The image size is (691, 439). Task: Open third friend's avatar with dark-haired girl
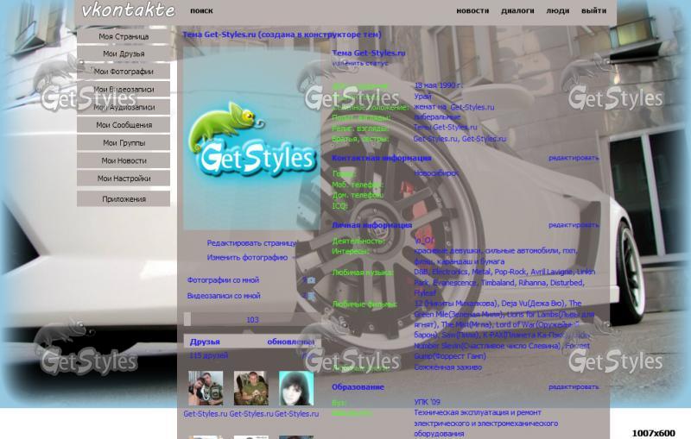coord(295,389)
